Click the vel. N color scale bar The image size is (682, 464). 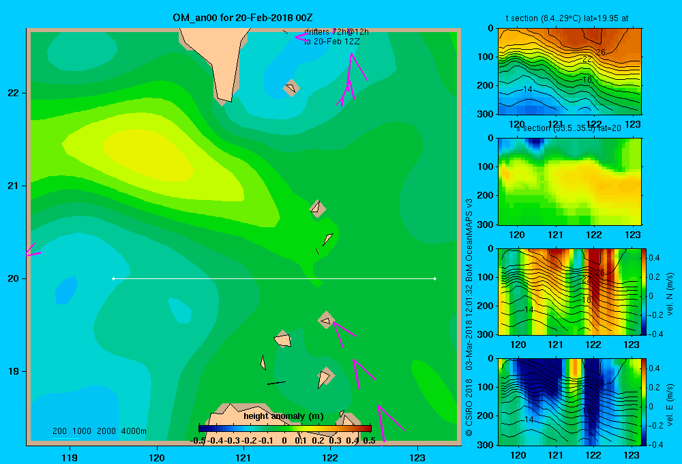(x=644, y=291)
